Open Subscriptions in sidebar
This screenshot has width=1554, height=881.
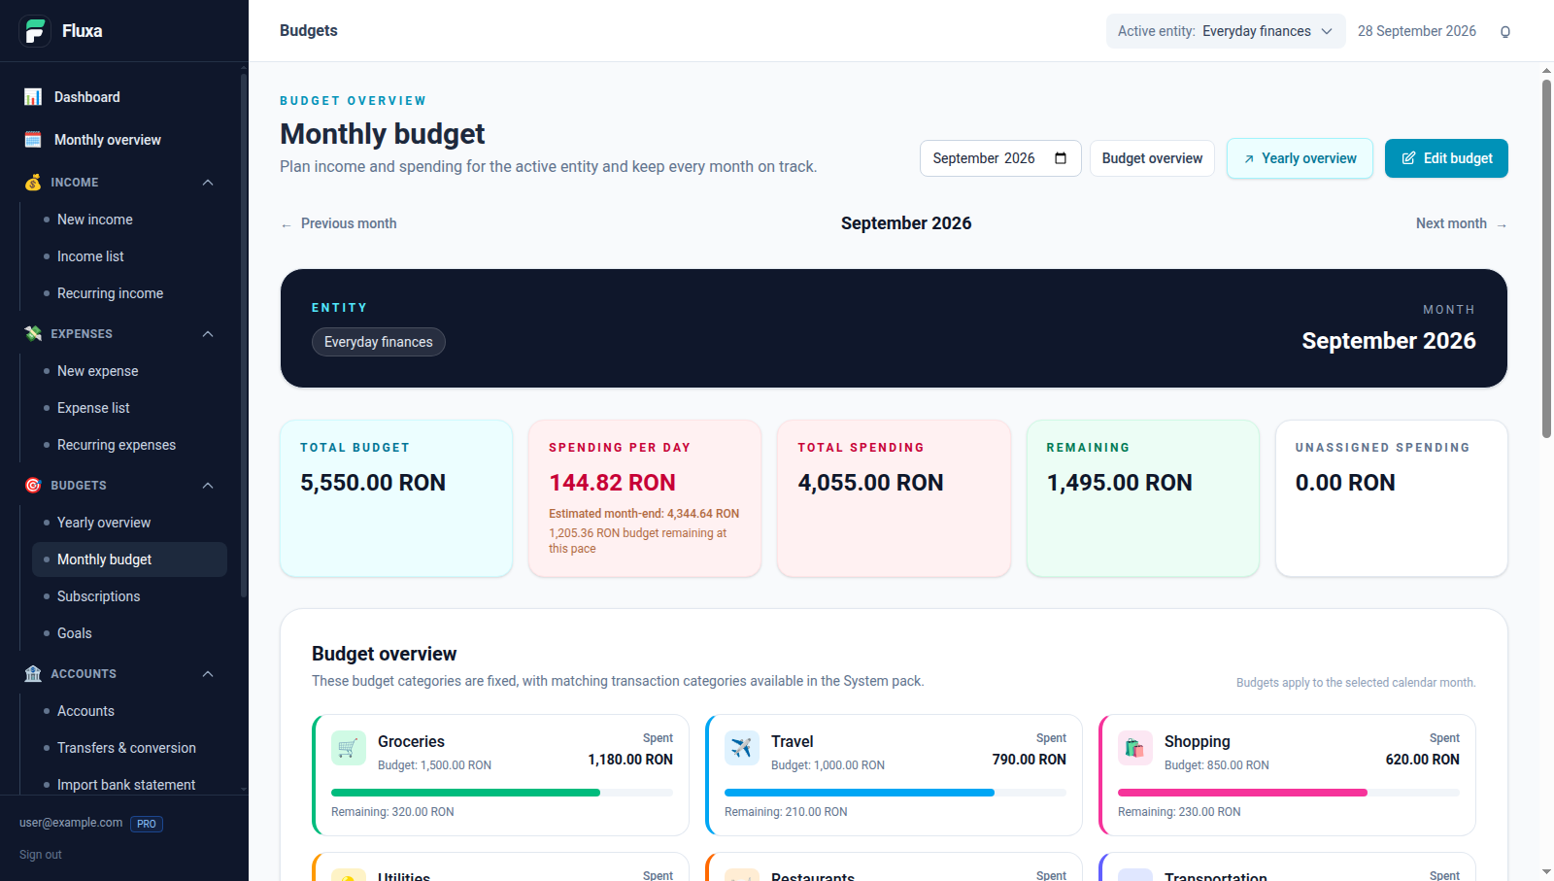tap(129, 596)
